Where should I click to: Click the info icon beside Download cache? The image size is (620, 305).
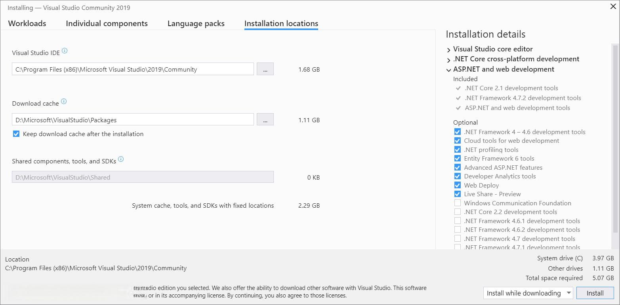point(64,101)
